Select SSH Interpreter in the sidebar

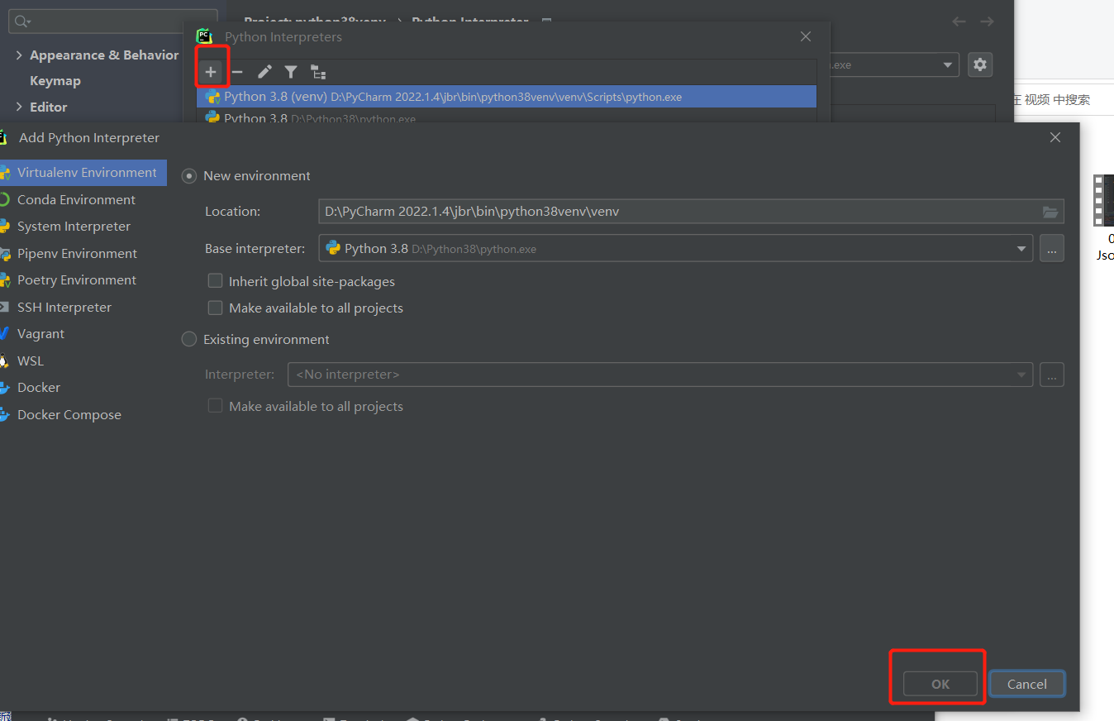coord(83,308)
